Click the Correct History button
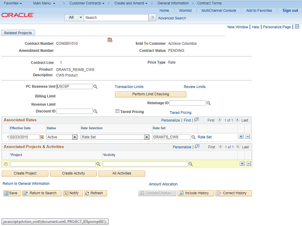302x226 pixels. coord(234,193)
